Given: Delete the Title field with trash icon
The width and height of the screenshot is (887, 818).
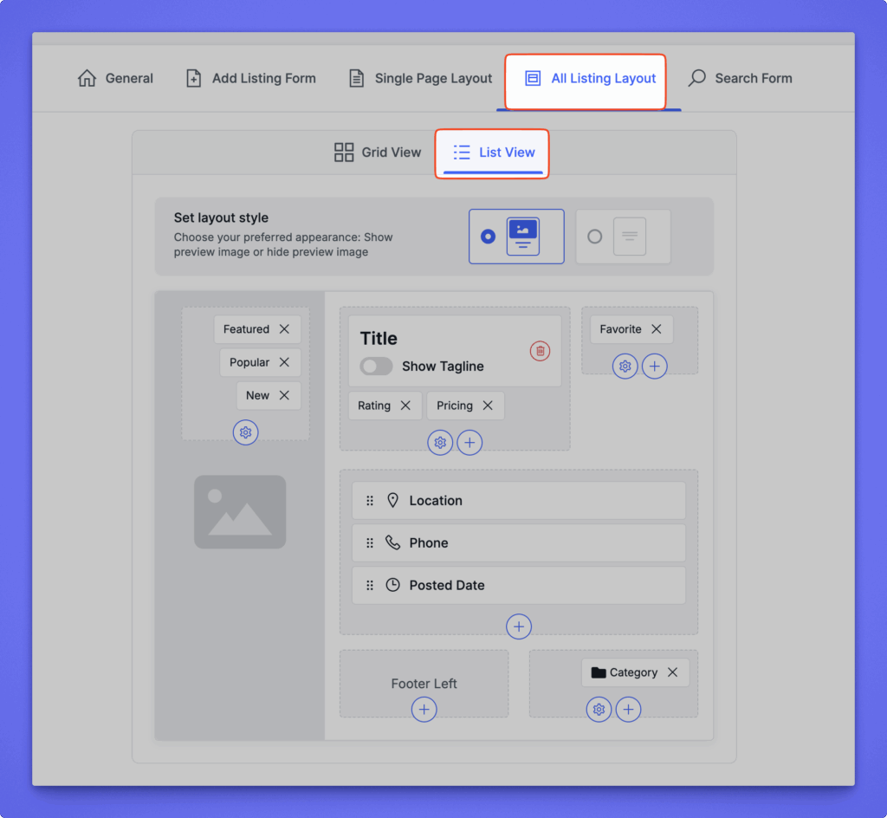Looking at the screenshot, I should tap(540, 351).
